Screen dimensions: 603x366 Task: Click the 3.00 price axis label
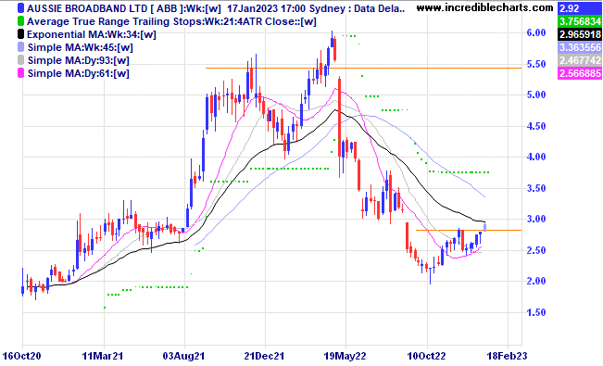[x=536, y=219]
